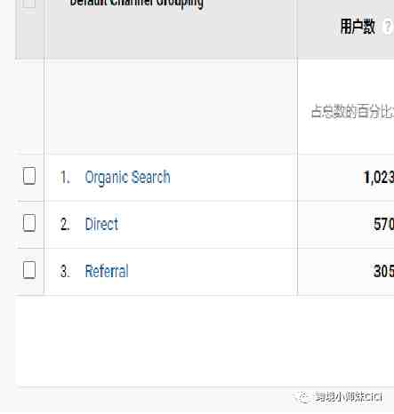The image size is (394, 414).
Task: Open the Organic Search channel link
Action: 127,178
